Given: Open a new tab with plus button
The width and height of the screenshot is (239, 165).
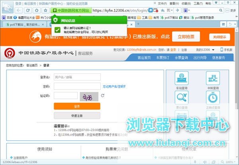Looking at the screenshot, I should point(138,24).
